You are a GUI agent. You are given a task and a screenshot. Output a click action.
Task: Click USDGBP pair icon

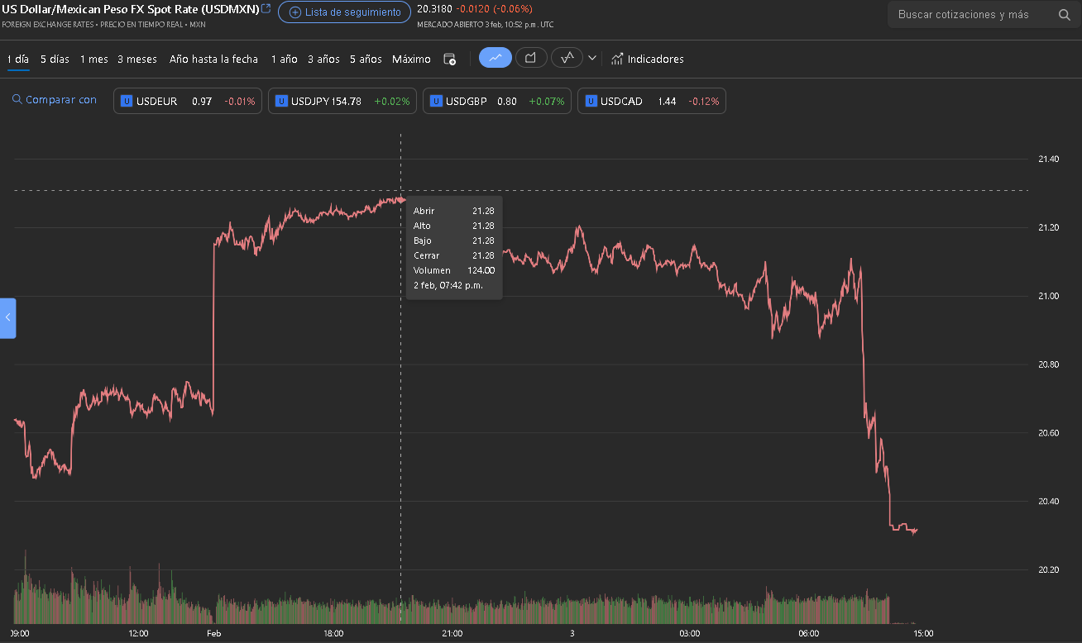tap(436, 101)
